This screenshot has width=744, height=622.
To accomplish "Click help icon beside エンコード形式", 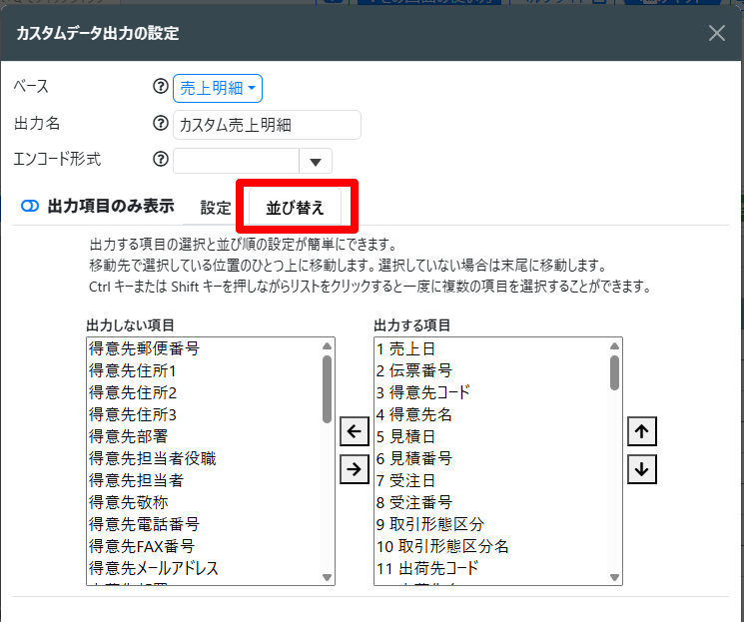I will pyautogui.click(x=160, y=160).
